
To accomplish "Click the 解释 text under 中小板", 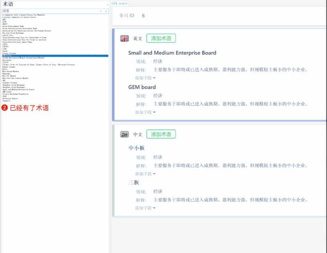I will [231, 165].
